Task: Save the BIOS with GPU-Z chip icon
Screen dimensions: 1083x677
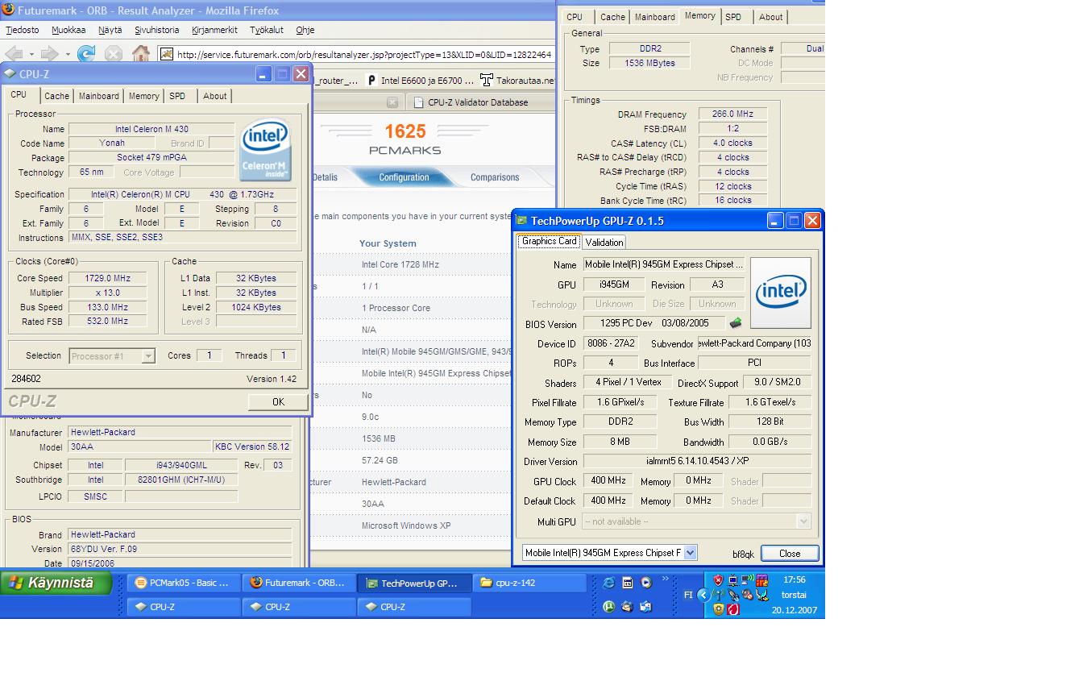Action: (x=736, y=323)
